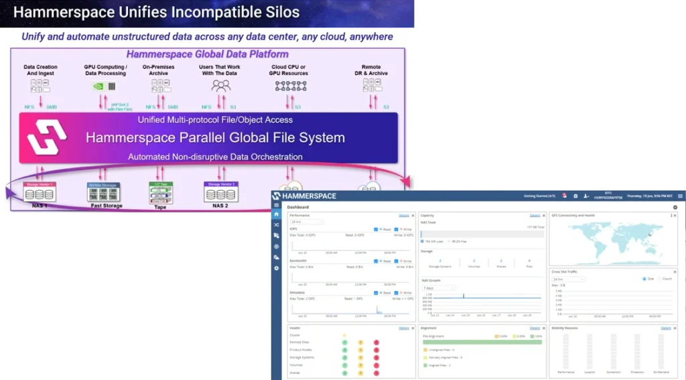Close the Cross Site Traffic panel
This screenshot has width=686, height=380.
pyautogui.click(x=675, y=272)
